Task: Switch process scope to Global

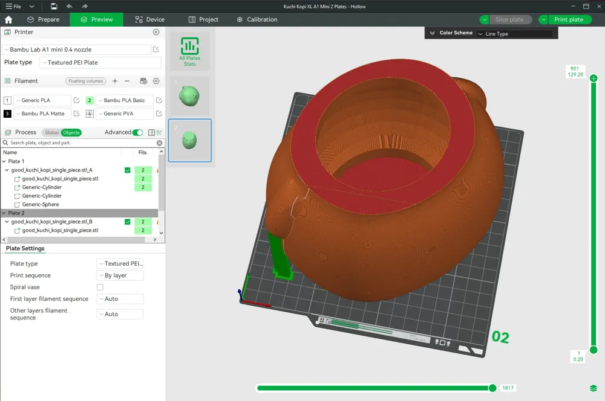Action: tap(51, 132)
